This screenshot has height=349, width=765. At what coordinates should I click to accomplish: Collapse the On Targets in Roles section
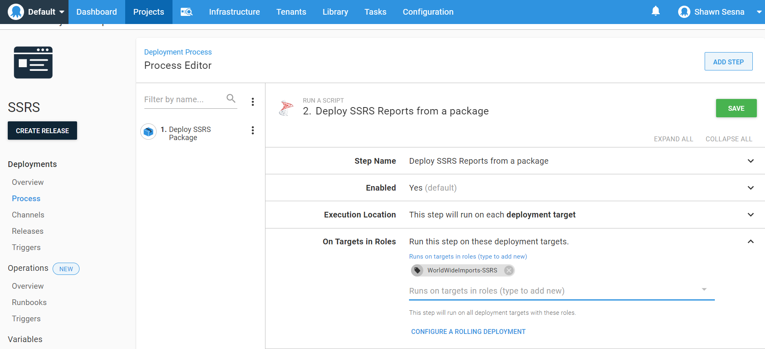750,241
